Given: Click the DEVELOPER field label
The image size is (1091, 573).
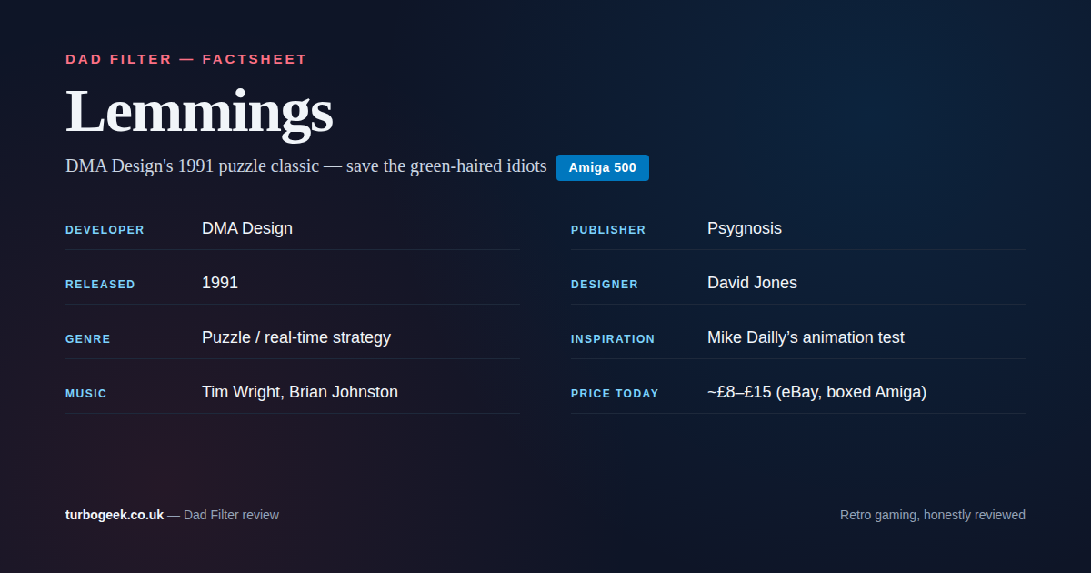Looking at the screenshot, I should [x=105, y=230].
